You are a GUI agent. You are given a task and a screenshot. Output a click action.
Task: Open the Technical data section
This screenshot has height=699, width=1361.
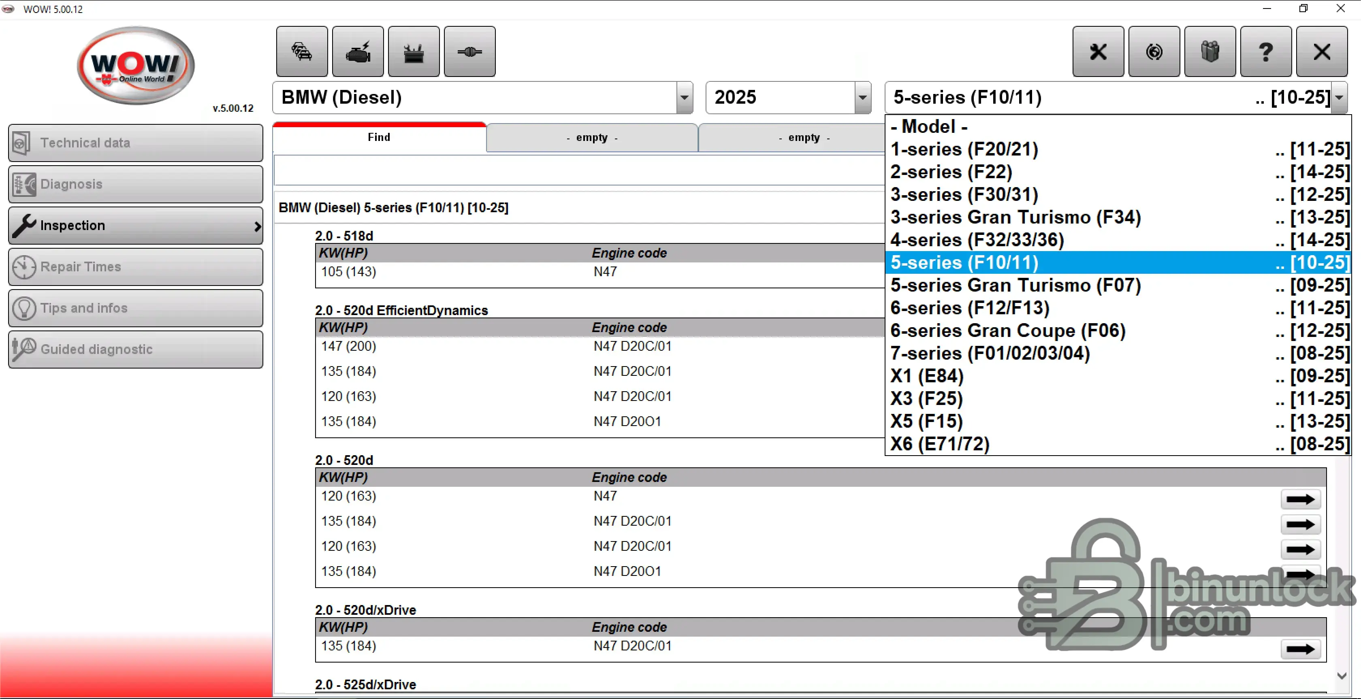pos(136,143)
